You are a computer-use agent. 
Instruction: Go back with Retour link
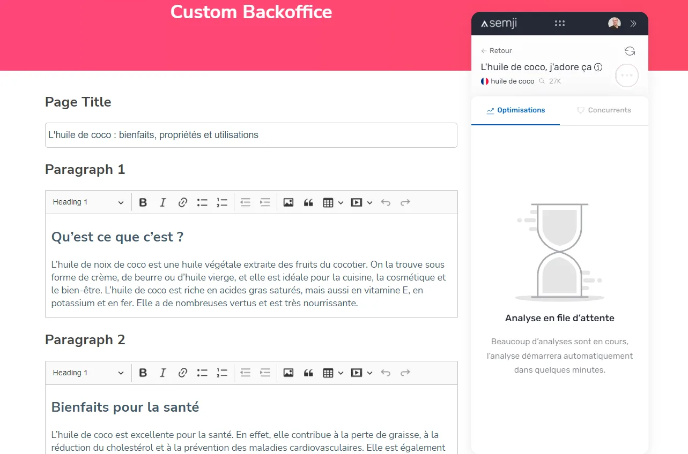497,51
